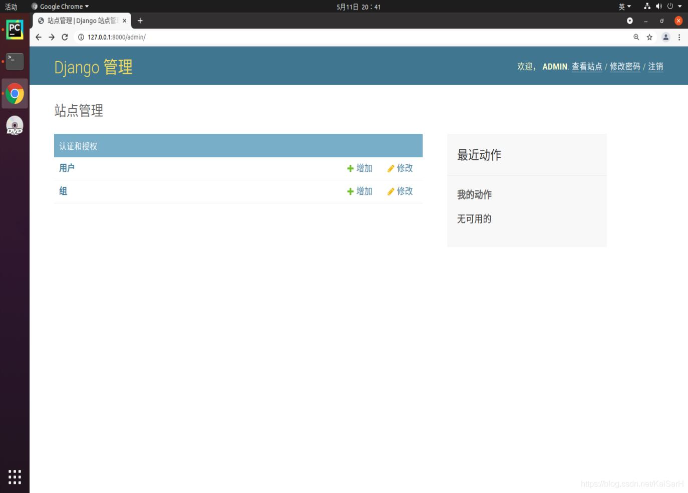This screenshot has height=493, width=688.
Task: Click the shield icon in title bar
Action: (630, 21)
